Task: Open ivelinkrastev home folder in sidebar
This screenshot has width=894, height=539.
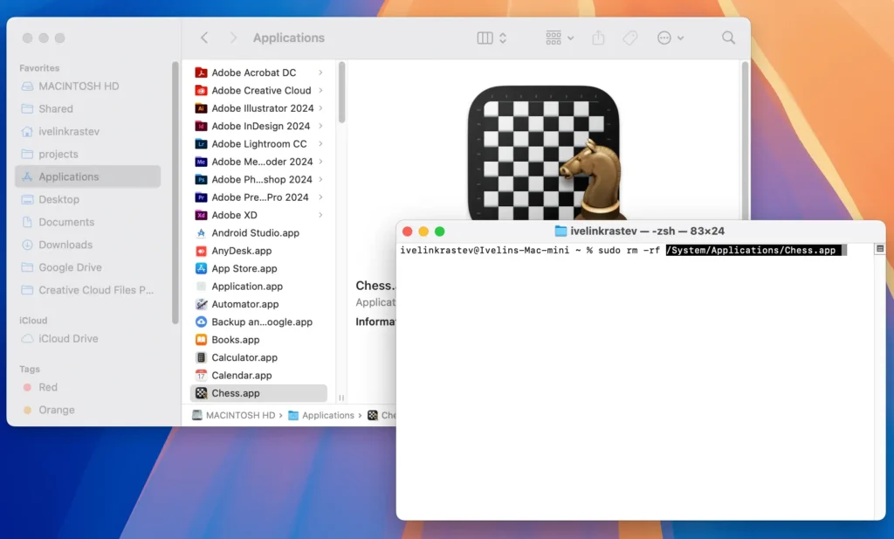Action: [88, 132]
